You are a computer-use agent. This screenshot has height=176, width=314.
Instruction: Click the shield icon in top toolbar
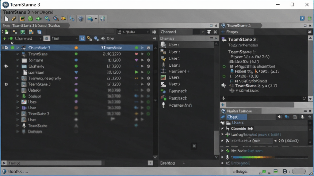(x=81, y=19)
